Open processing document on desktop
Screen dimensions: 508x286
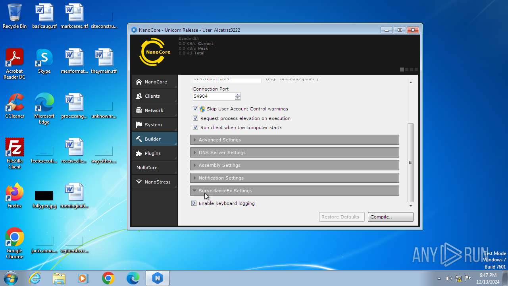click(74, 106)
